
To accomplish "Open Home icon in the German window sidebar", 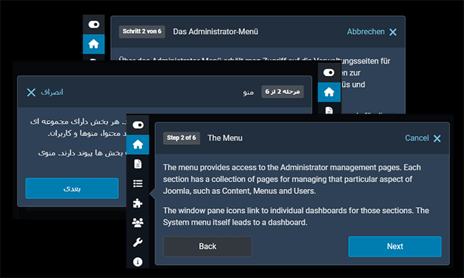I will click(94, 44).
